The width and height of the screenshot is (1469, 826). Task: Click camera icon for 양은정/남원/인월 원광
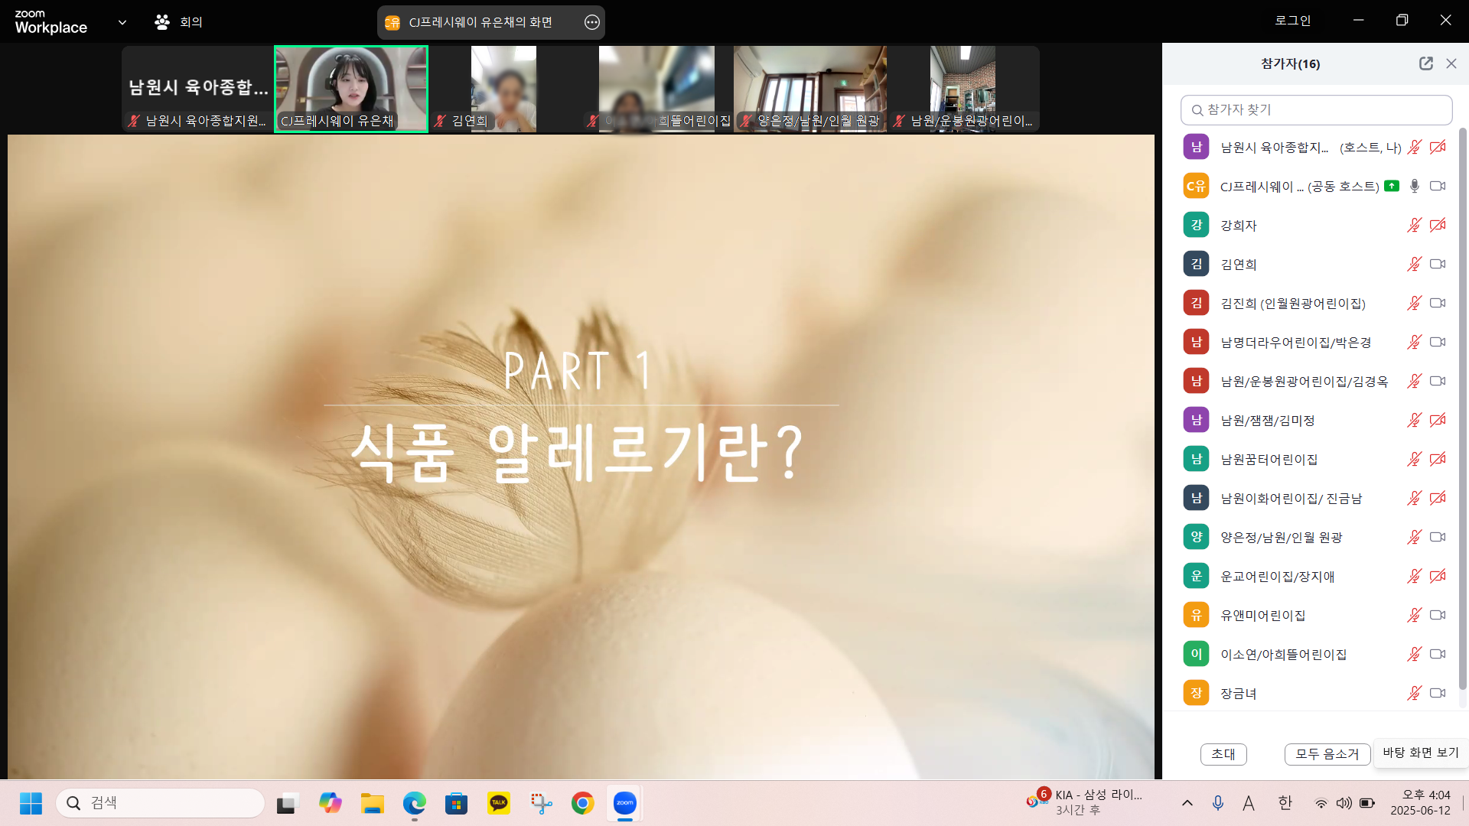pyautogui.click(x=1438, y=538)
